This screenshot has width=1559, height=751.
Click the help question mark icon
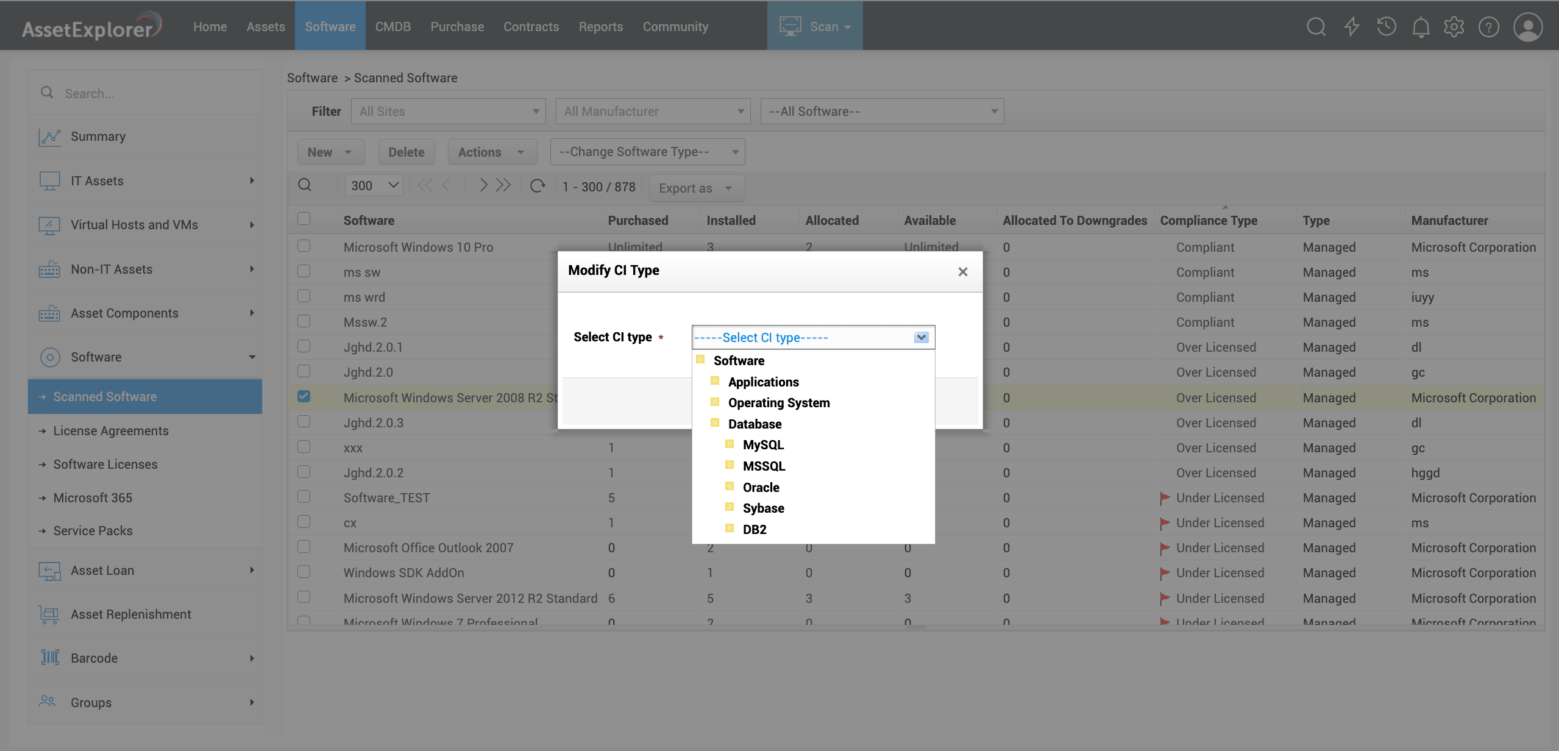pyautogui.click(x=1488, y=27)
